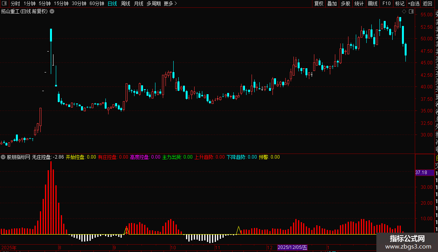Click the diamond icon at chart top right

point(404,12)
